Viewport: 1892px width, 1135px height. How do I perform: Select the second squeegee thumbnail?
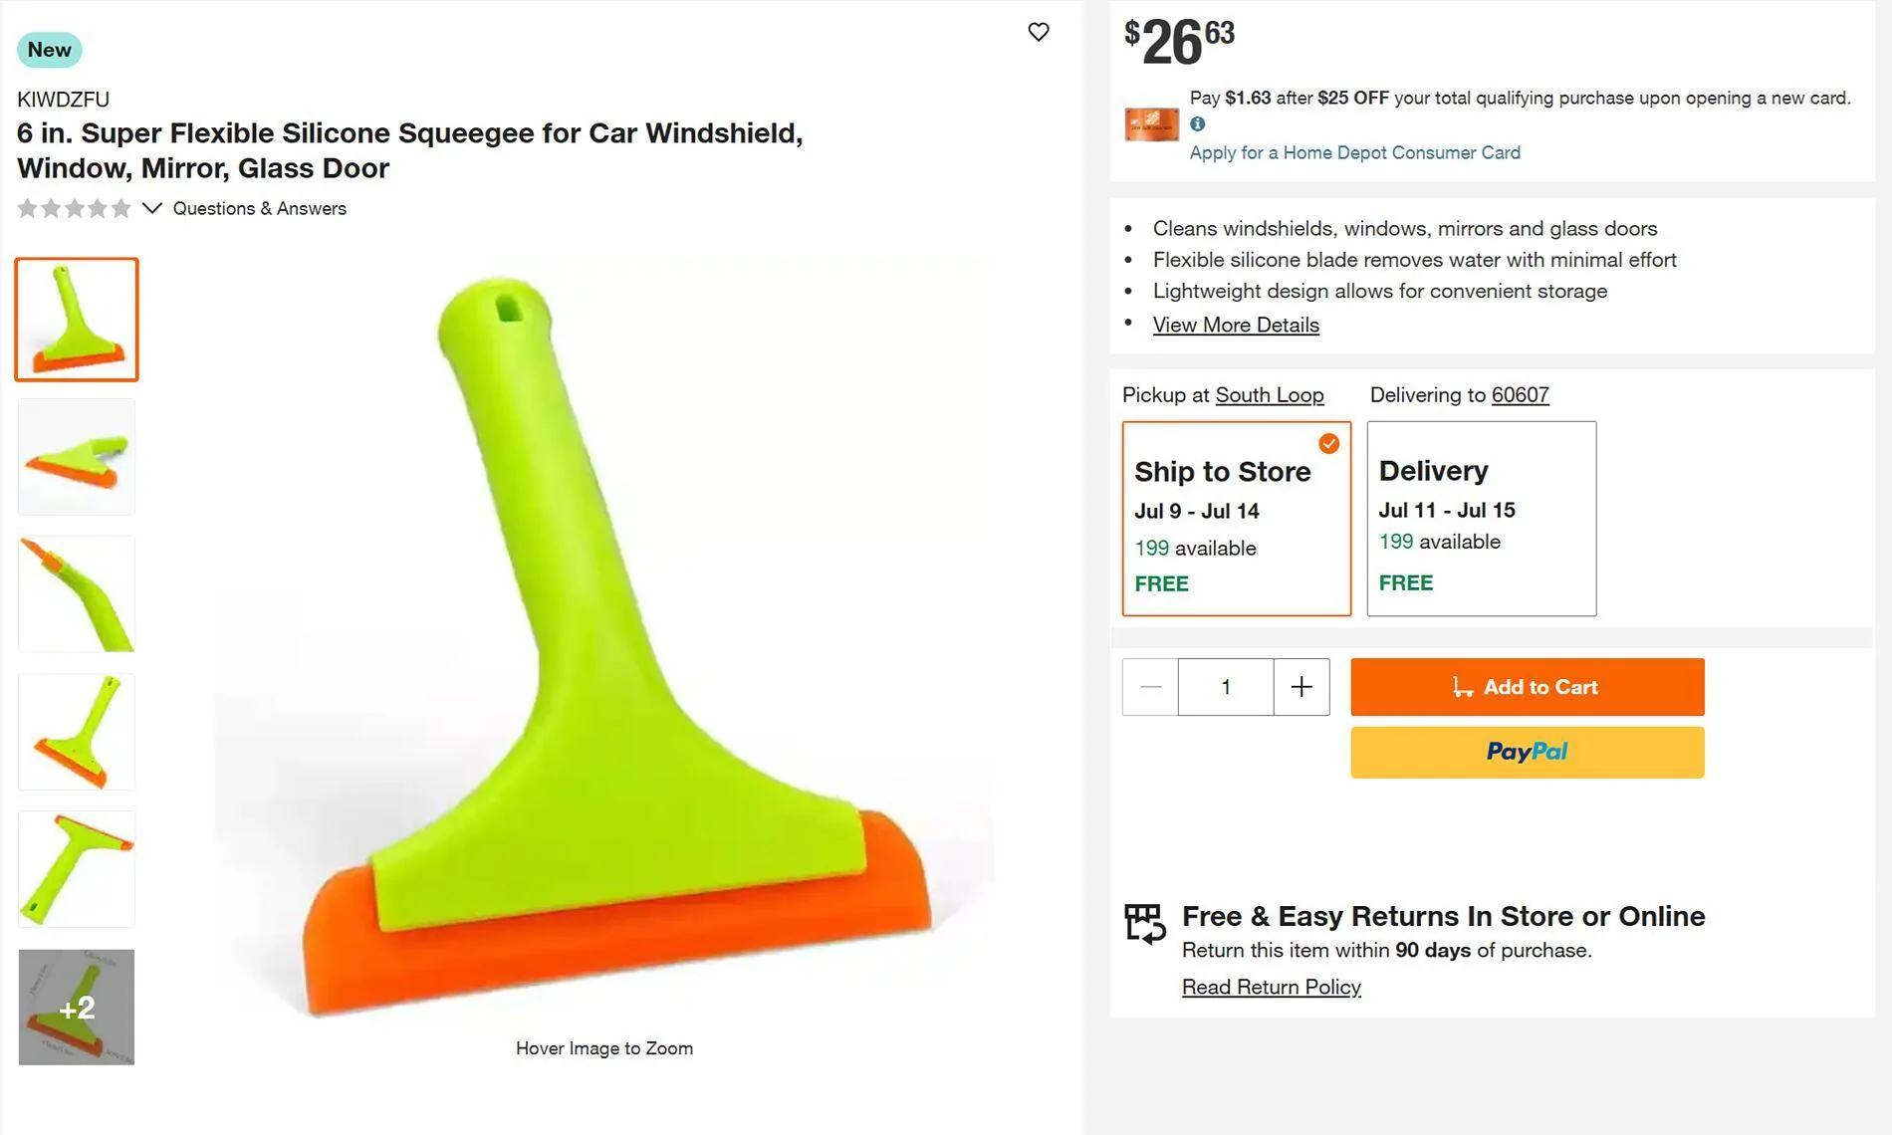pos(77,457)
